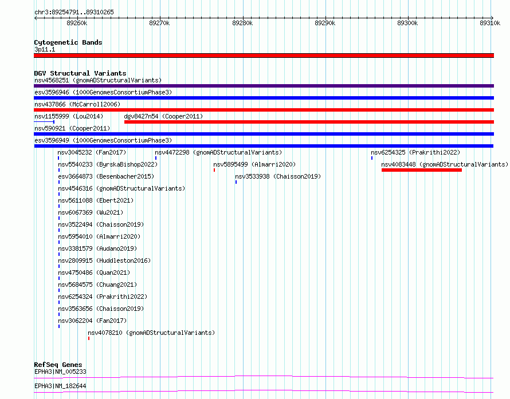
Task: Open the EPHA3|NM_005233 gene label
Action: click(x=60, y=372)
